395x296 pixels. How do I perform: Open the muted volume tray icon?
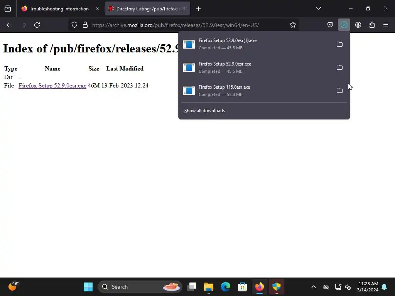point(348,287)
